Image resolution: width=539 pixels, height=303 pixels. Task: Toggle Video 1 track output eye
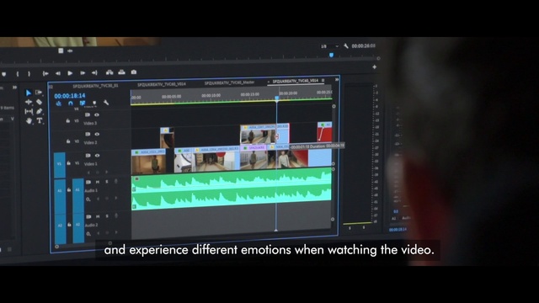click(98, 155)
